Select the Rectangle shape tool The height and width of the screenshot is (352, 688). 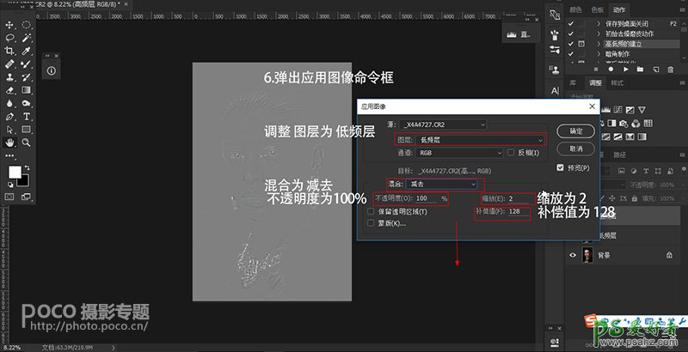coord(27,130)
